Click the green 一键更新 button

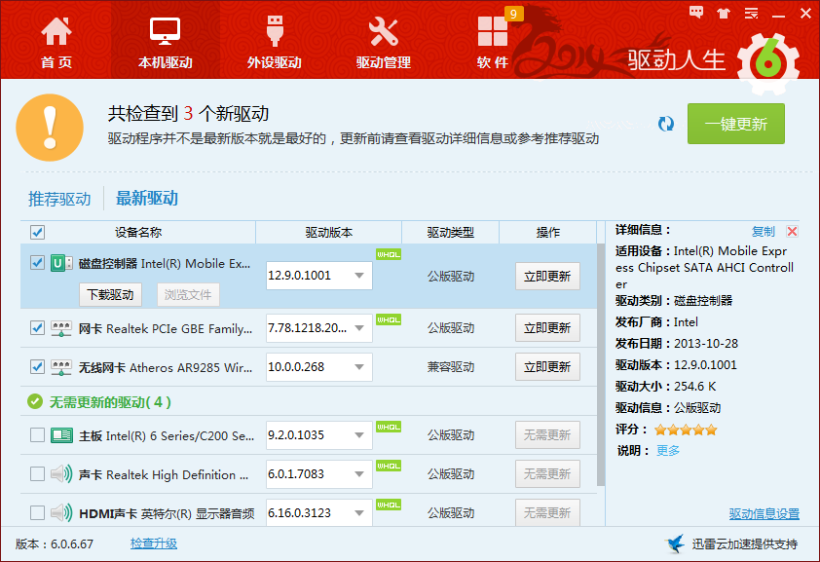(x=736, y=124)
